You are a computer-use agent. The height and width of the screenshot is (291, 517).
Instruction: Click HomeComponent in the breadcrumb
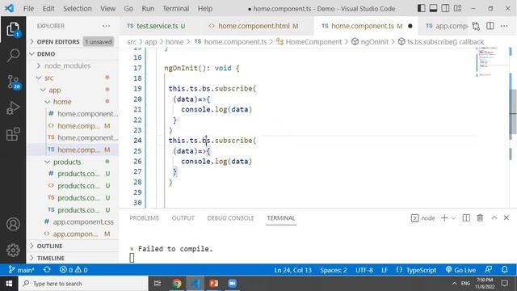pos(313,42)
